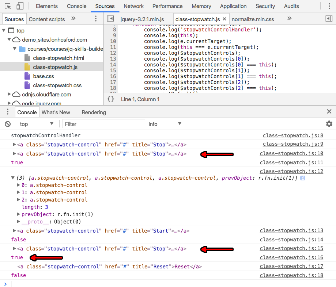The image size is (336, 287).
Task: Hide the navigator pane toggle icon
Action: click(110, 19)
